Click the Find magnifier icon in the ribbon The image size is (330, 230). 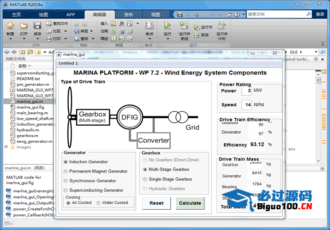pos(77,39)
